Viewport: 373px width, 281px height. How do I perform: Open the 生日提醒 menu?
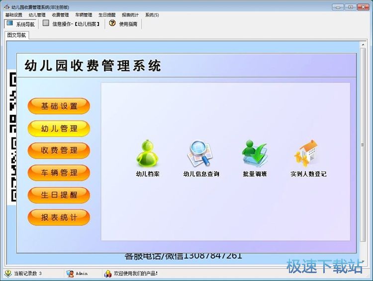pos(107,15)
